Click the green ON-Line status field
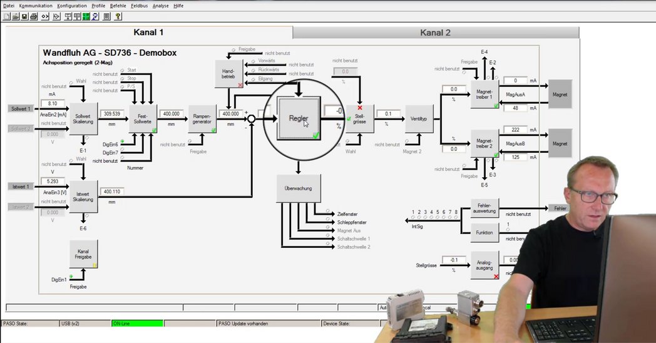The image size is (656, 343). click(x=137, y=324)
